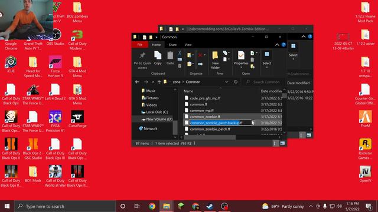Viewport: 378px width, 212px height.
Task: Select Videos in navigation pane
Action: coord(149,105)
